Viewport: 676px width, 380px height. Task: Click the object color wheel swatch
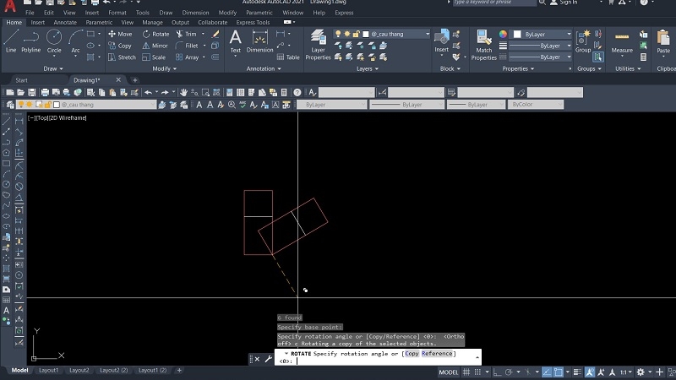point(503,34)
